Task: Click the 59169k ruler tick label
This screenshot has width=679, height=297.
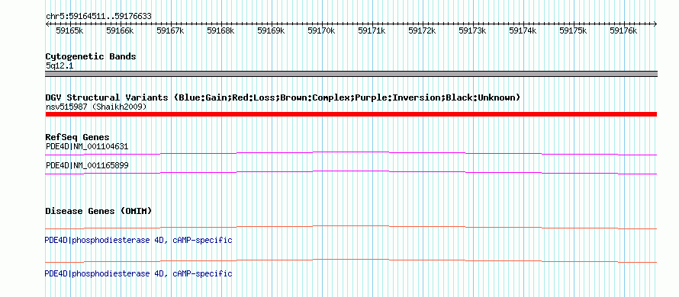Action: click(x=271, y=30)
